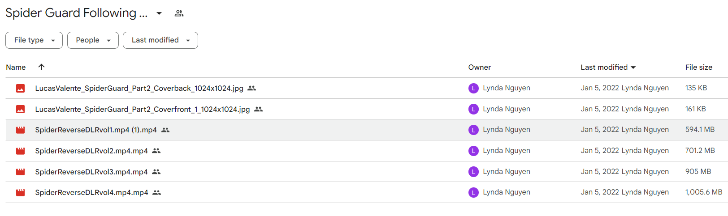
Task: Click video icon for SpiderReverseDLRvol1.mp4
Action: [x=21, y=130]
